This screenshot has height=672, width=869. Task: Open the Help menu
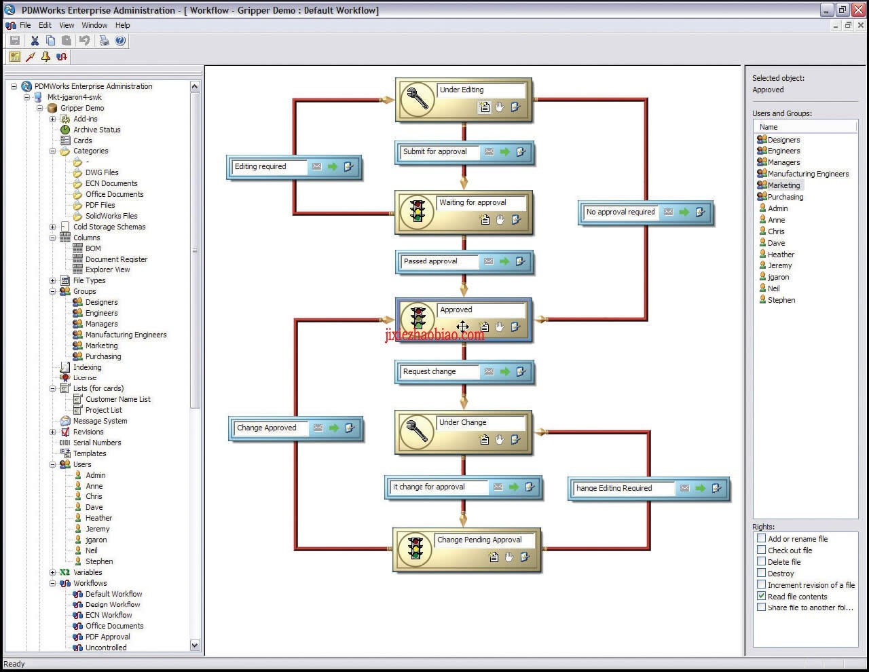pyautogui.click(x=122, y=25)
